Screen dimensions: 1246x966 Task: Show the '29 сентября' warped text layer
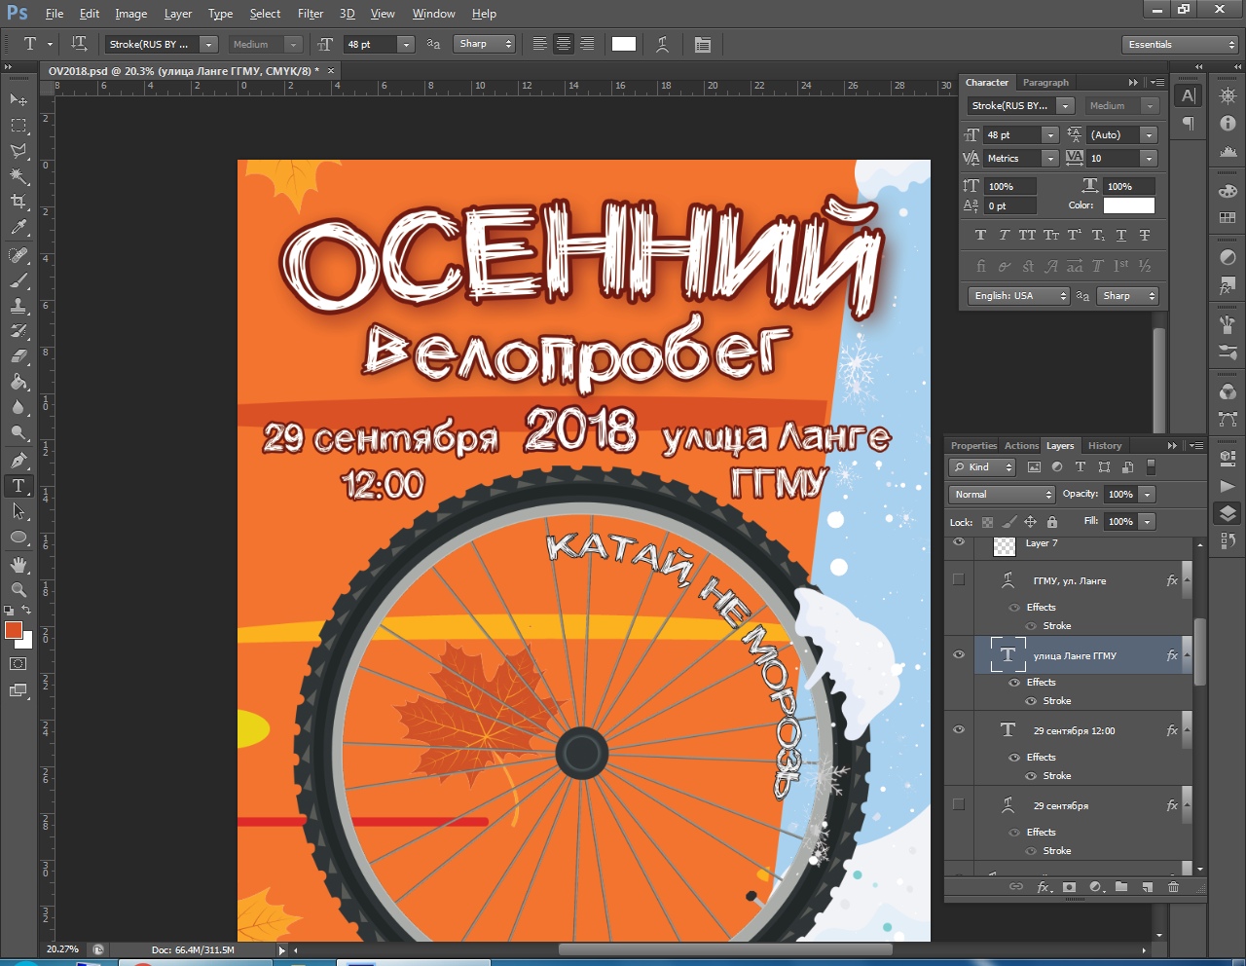(x=959, y=804)
